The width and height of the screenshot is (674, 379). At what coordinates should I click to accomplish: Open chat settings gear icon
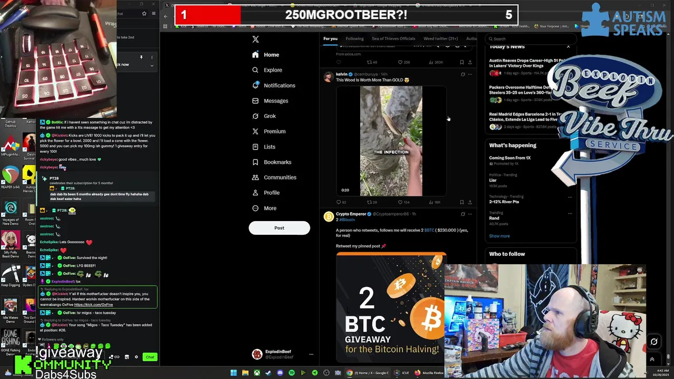pyautogui.click(x=136, y=357)
